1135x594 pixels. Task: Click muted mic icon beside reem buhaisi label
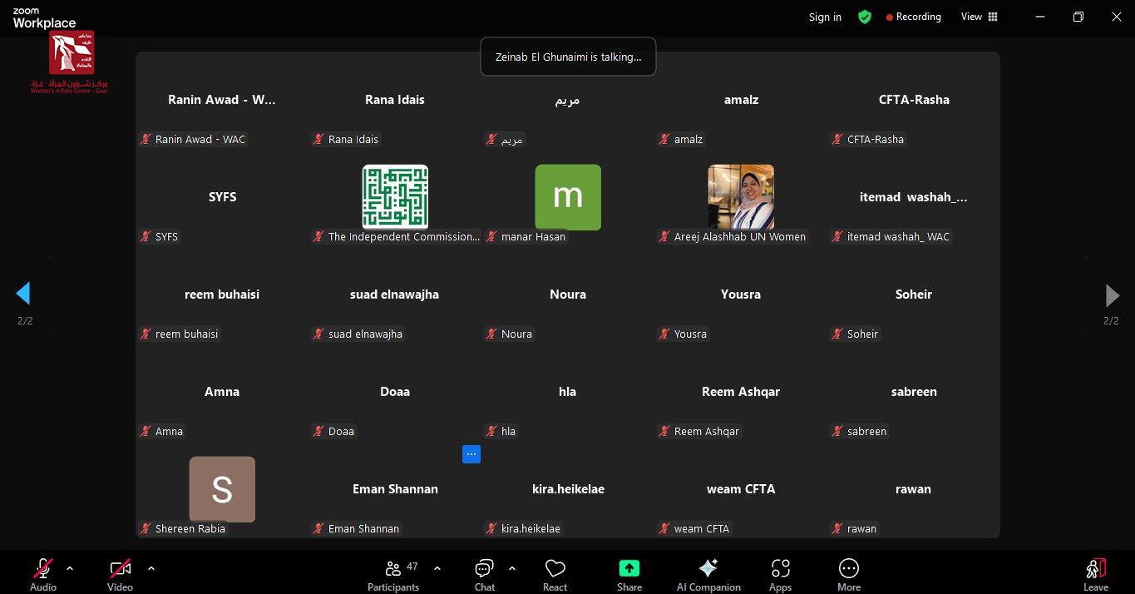146,334
